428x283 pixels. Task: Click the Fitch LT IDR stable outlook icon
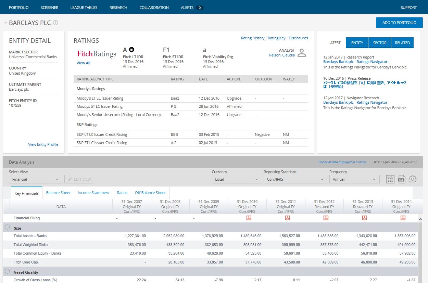(131, 50)
